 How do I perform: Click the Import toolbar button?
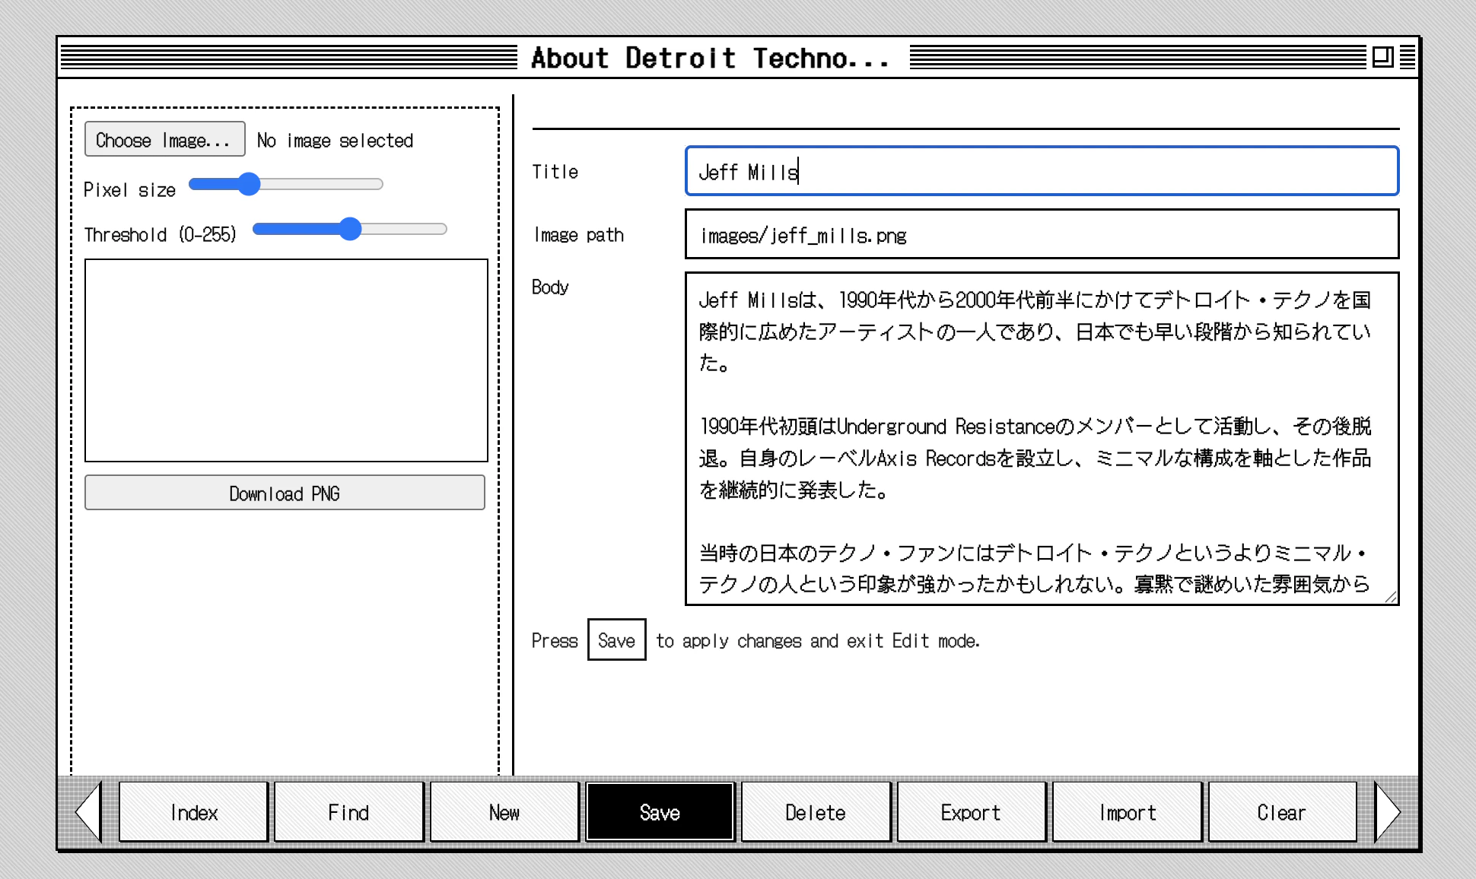pyautogui.click(x=1127, y=812)
